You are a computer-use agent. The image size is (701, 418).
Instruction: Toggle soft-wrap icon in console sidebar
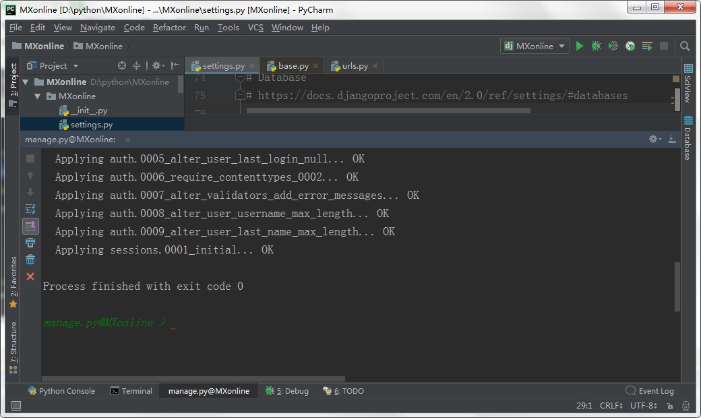click(x=30, y=209)
